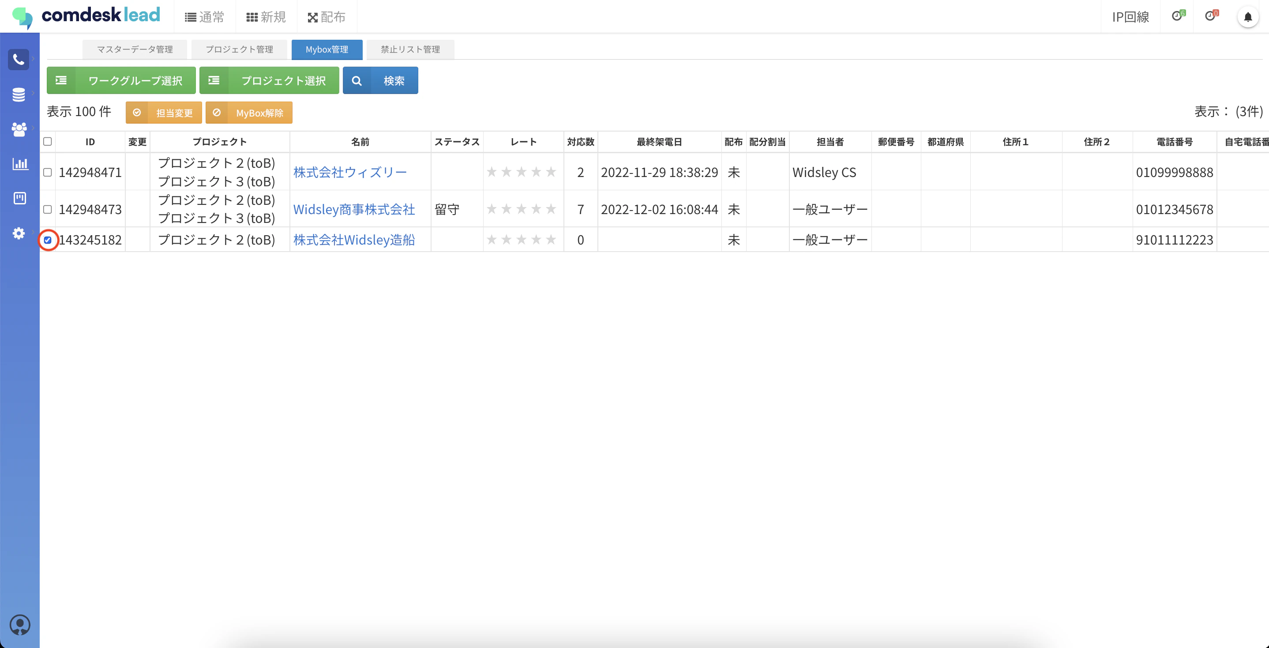Screen dimensions: 1269x648
Task: Click the MyBox解除 button
Action: 249,113
